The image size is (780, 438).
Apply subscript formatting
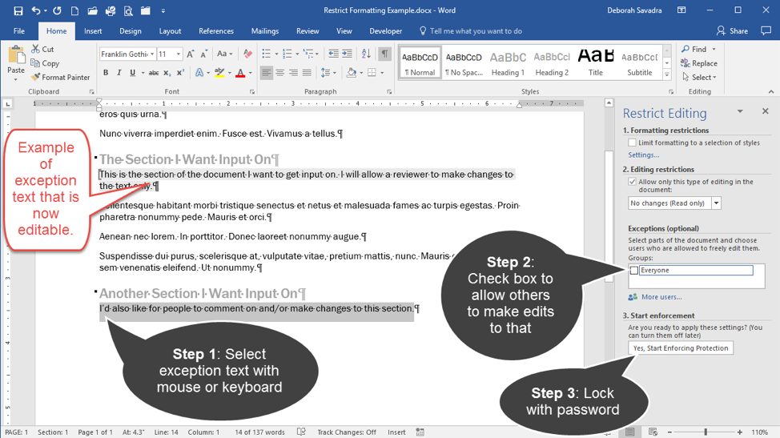[x=167, y=73]
